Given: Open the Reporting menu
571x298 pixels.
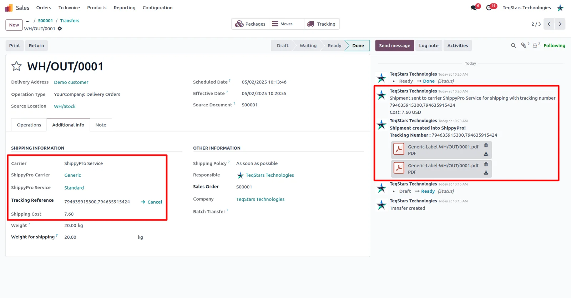Looking at the screenshot, I should coord(125,7).
